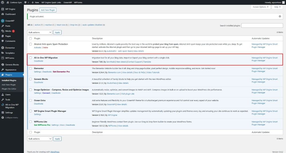Filter plugins by Active (7)

pyautogui.click(x=39, y=25)
